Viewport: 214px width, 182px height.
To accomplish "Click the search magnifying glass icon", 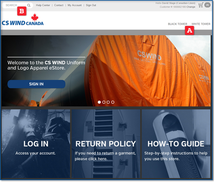I will (x=29, y=5).
